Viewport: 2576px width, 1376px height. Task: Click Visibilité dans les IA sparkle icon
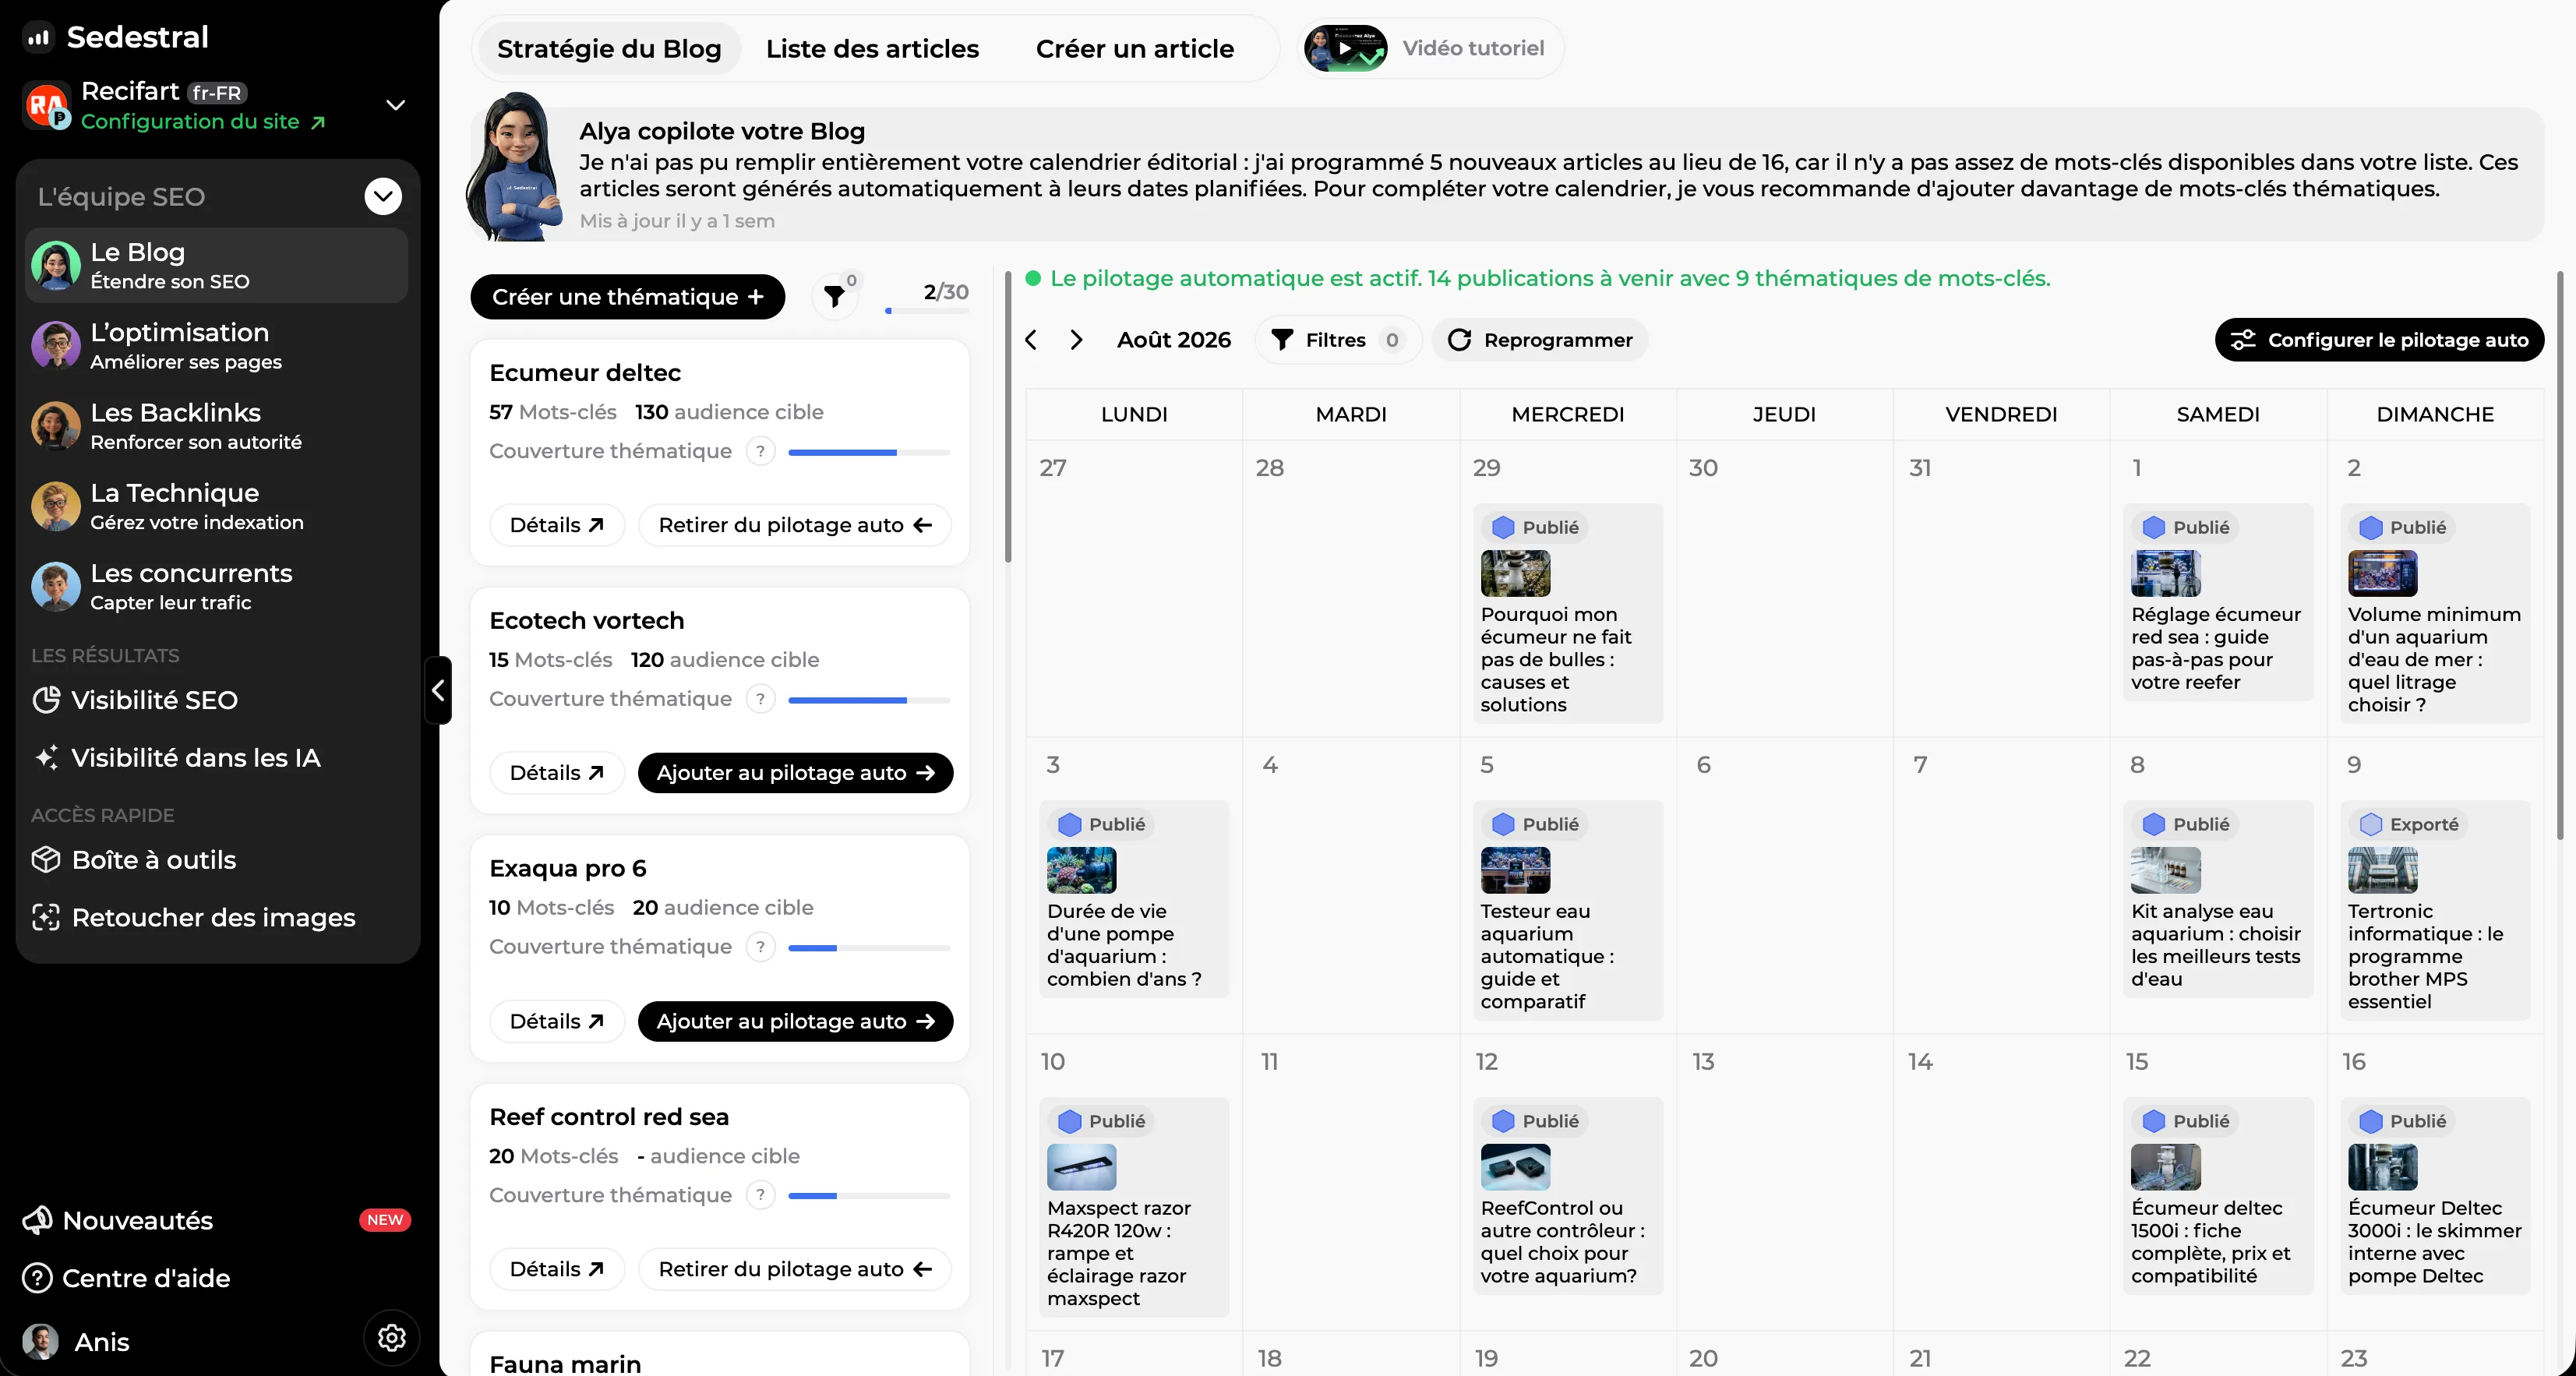pyautogui.click(x=46, y=758)
